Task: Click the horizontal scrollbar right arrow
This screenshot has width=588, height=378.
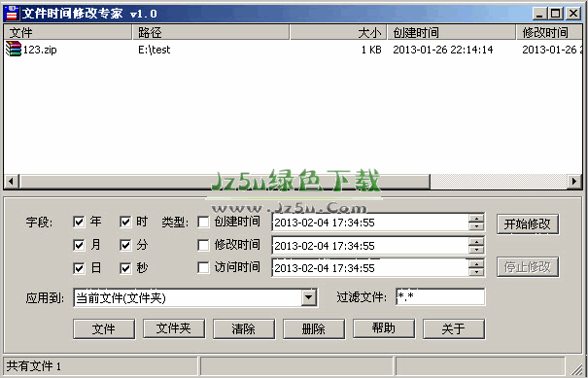Action: point(574,182)
